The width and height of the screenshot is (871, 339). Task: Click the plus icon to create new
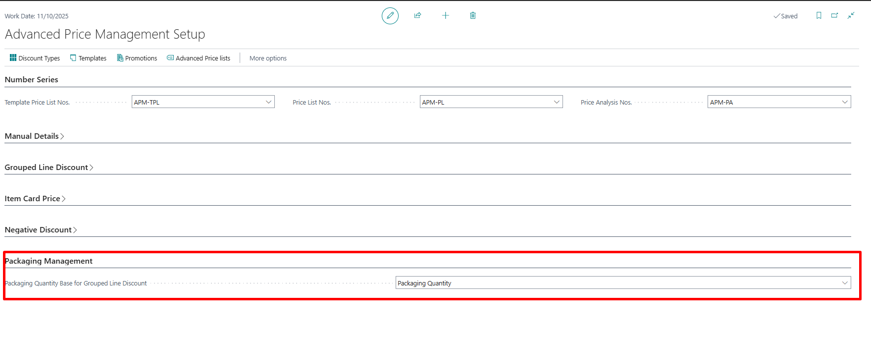coord(445,16)
